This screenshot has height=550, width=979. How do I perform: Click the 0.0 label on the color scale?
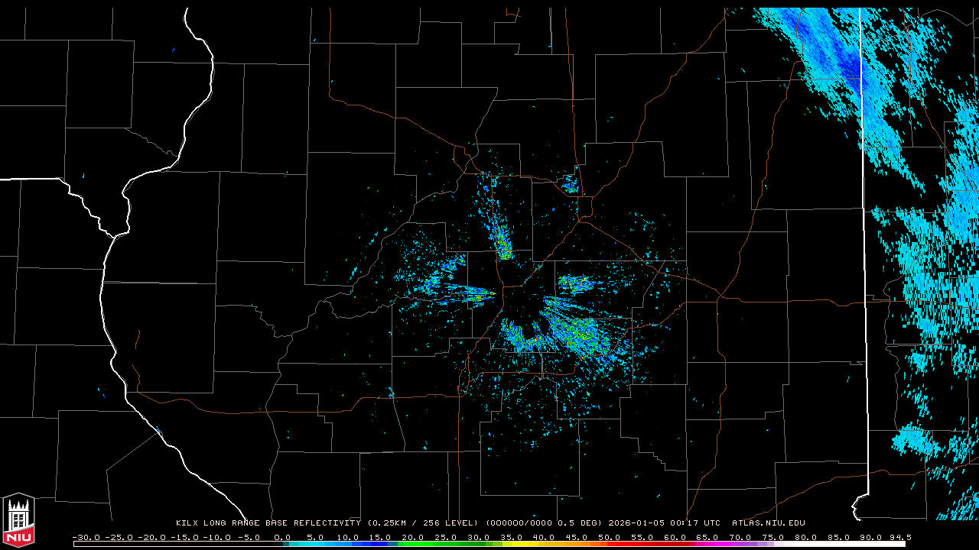pyautogui.click(x=282, y=537)
